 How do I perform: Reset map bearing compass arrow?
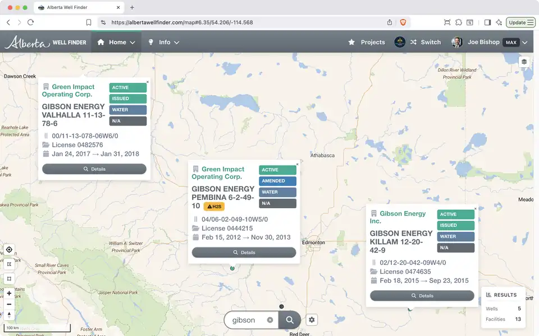click(10, 315)
